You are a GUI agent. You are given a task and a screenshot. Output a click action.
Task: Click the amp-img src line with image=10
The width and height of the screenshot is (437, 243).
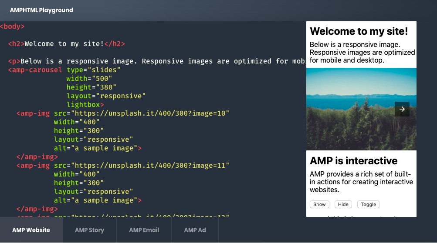tap(122, 113)
